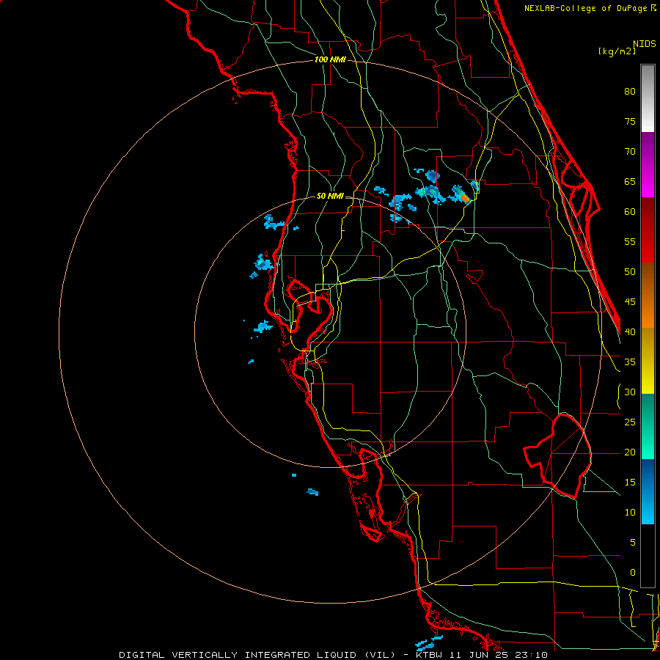Click the scale value 75
The width and height of the screenshot is (660, 660).
pos(630,122)
